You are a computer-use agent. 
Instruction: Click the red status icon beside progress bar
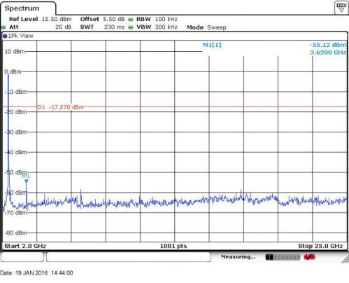[309, 257]
